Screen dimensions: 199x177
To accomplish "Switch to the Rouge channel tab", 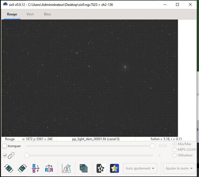I will pos(12,14).
